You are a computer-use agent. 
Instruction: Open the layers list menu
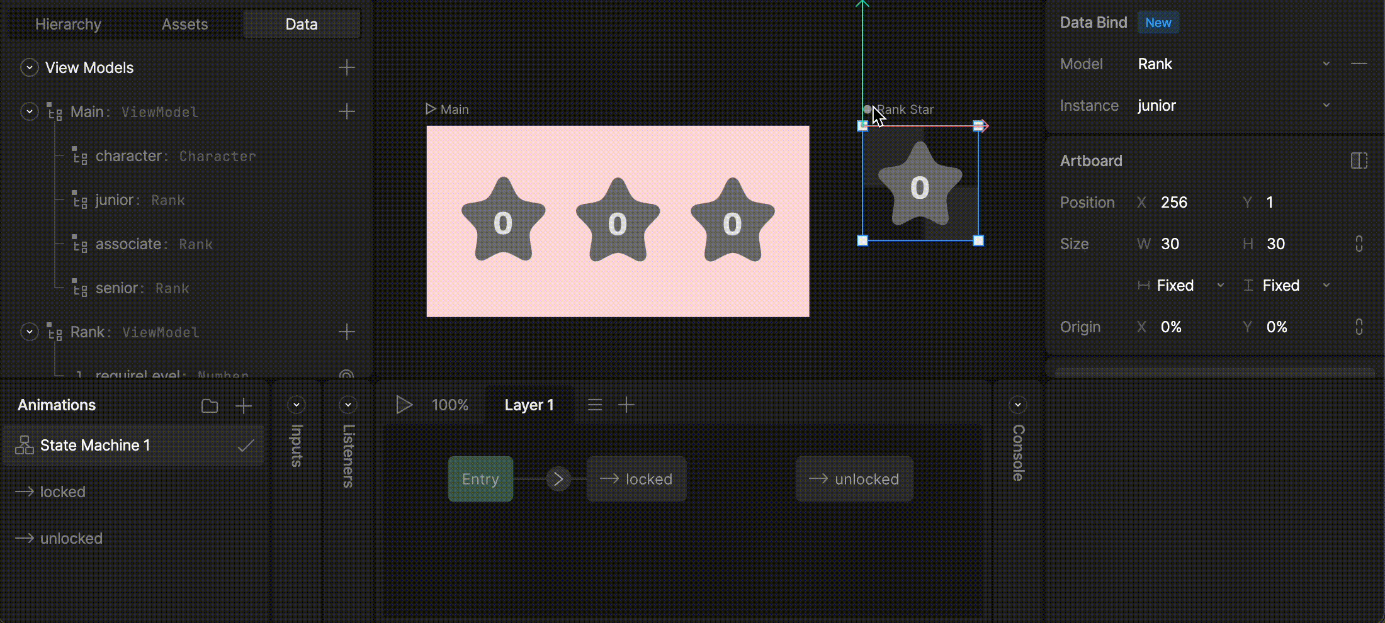pyautogui.click(x=595, y=405)
